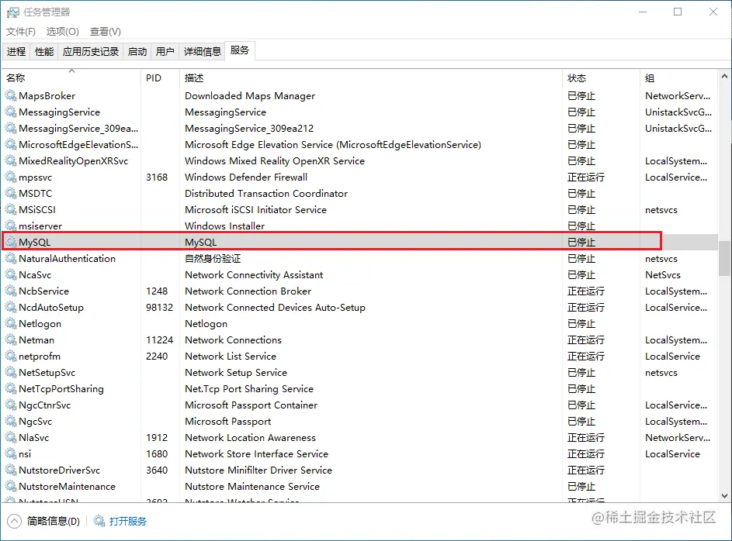Click the gear icon beside NgcSvc

pos(11,421)
